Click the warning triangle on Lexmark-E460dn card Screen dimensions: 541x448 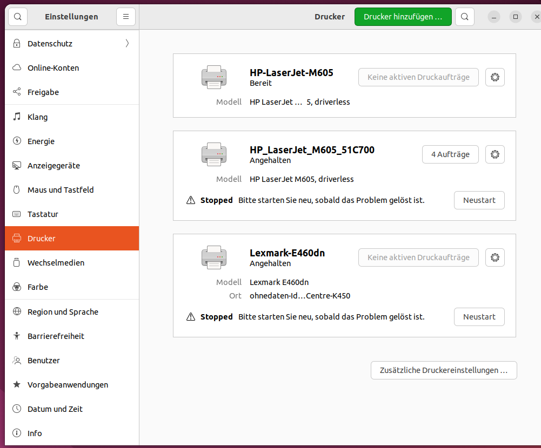pos(191,317)
